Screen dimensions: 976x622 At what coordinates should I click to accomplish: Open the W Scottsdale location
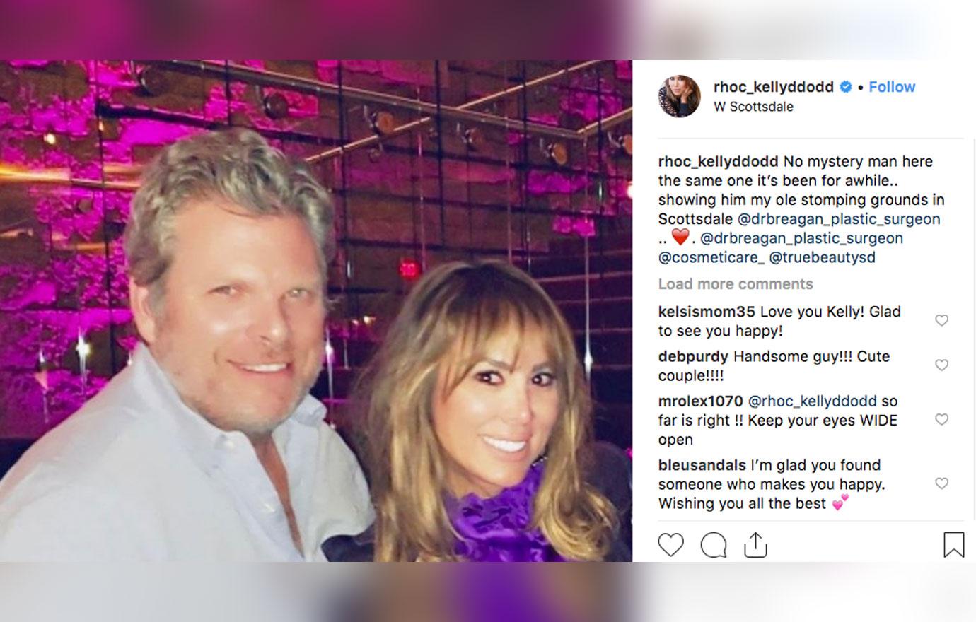tap(753, 107)
